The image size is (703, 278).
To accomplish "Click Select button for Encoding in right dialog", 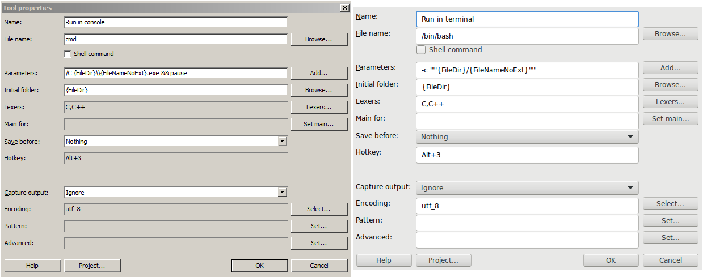I will tap(670, 204).
